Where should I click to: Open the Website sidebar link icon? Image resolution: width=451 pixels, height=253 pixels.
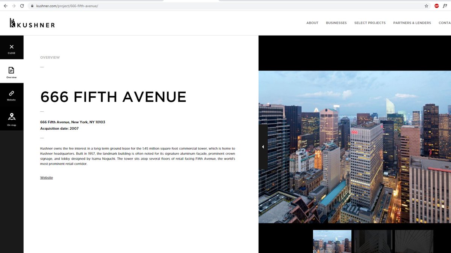pyautogui.click(x=12, y=95)
